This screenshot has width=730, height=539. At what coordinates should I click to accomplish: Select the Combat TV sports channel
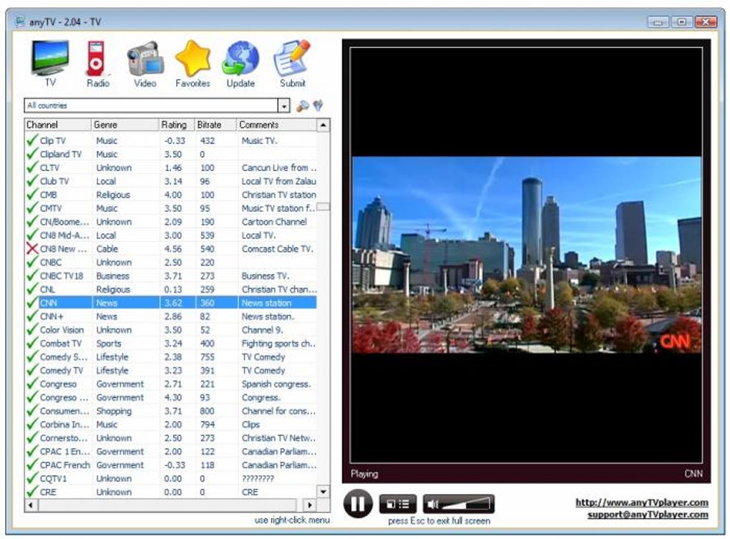(171, 343)
